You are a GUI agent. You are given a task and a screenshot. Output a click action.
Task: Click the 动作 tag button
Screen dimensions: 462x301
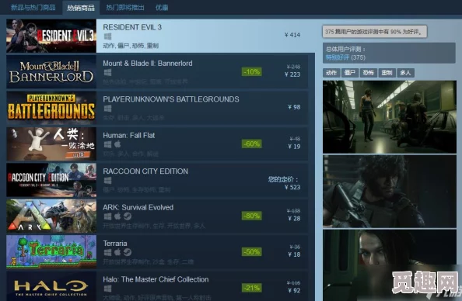pos(331,73)
